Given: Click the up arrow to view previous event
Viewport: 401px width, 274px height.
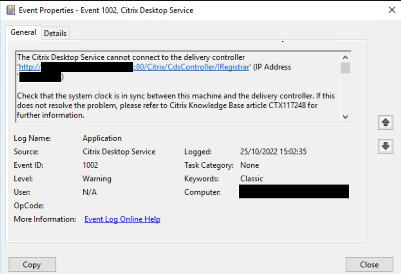Looking at the screenshot, I should [386, 123].
